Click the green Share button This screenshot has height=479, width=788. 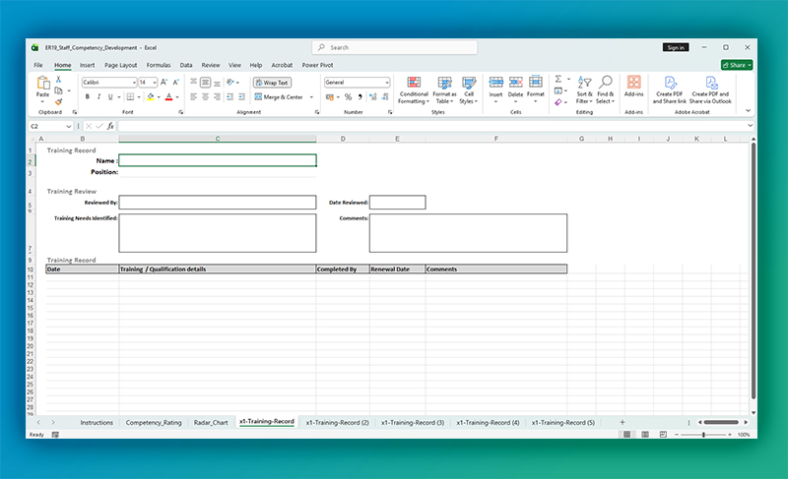736,65
